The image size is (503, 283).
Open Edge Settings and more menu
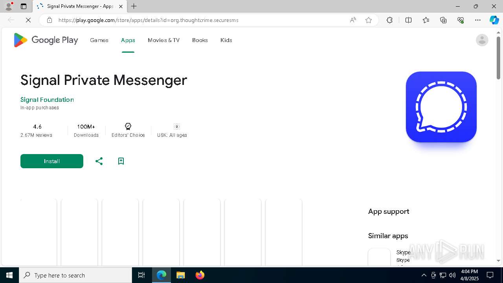coord(478,20)
